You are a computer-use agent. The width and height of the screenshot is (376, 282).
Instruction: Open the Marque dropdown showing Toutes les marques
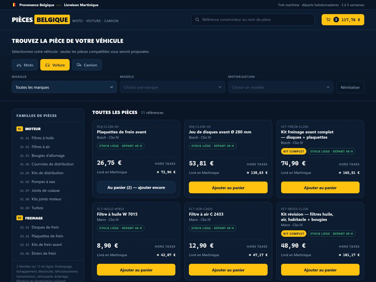[64, 87]
